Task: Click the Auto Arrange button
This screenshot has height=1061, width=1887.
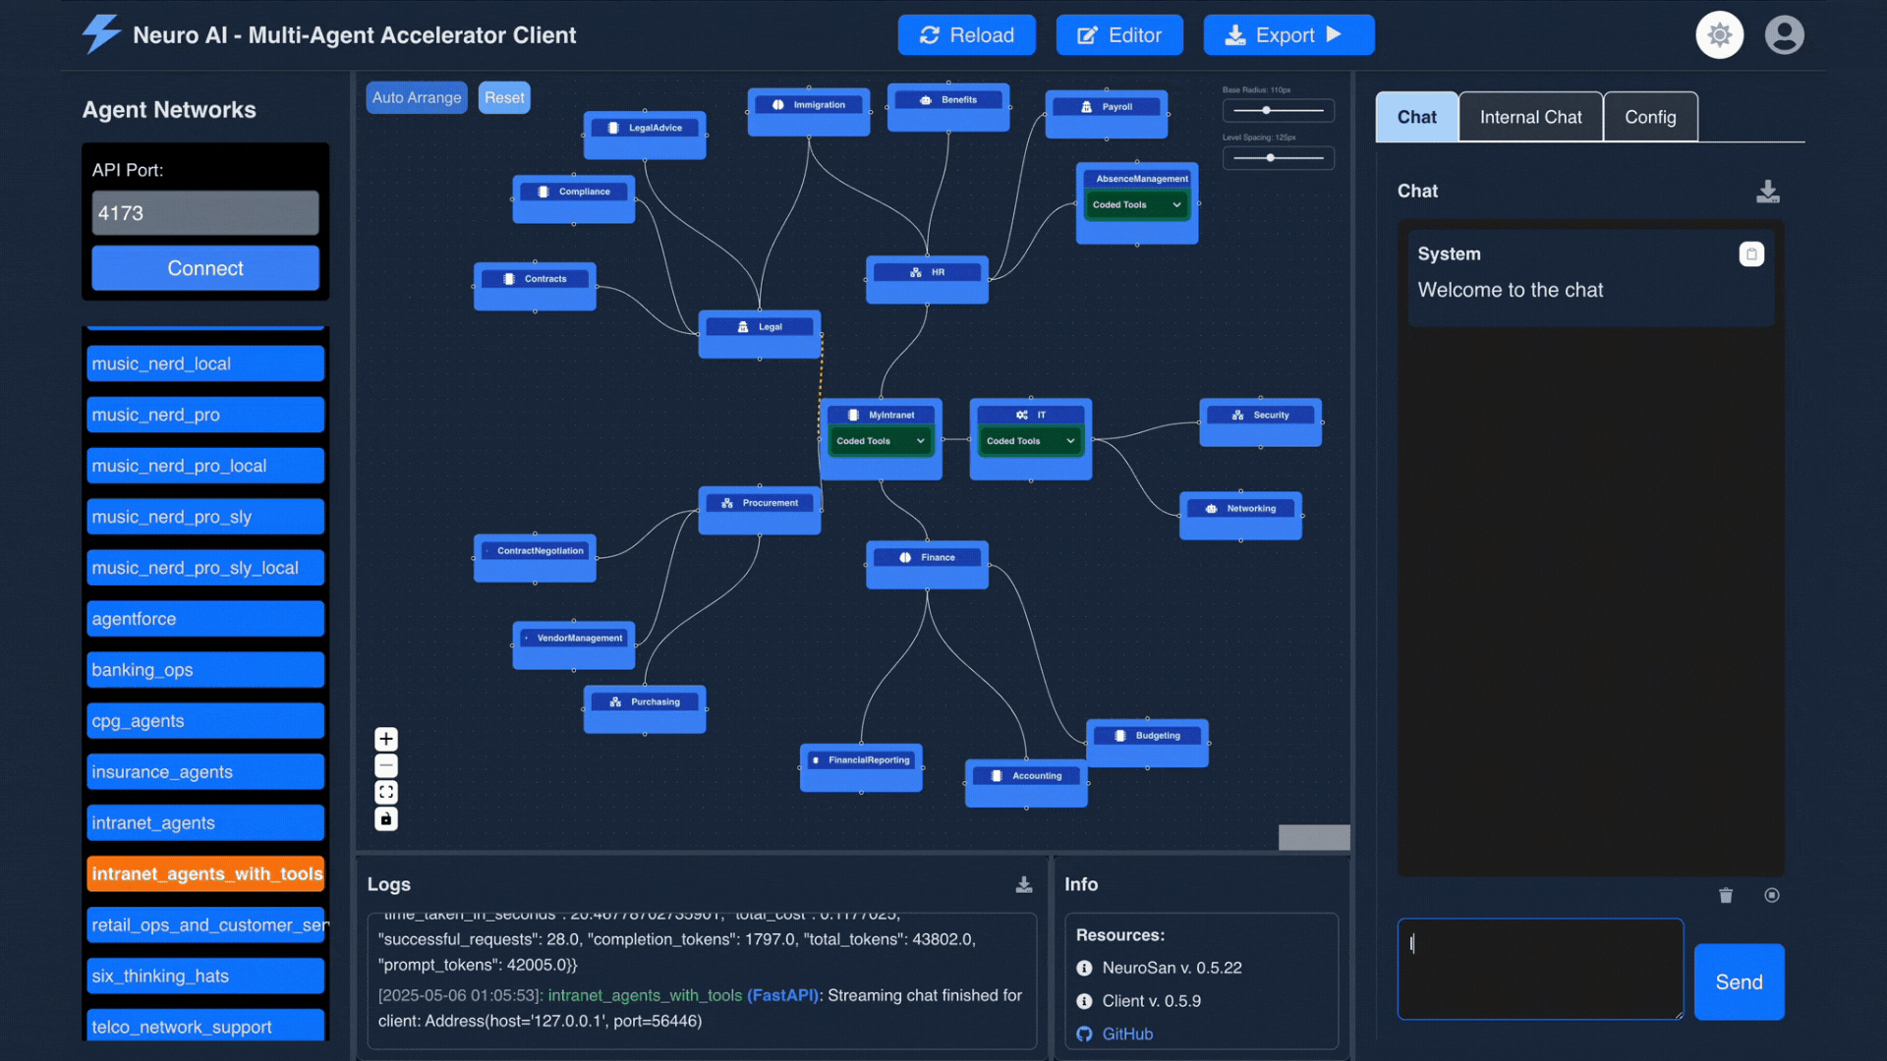Action: pyautogui.click(x=417, y=97)
